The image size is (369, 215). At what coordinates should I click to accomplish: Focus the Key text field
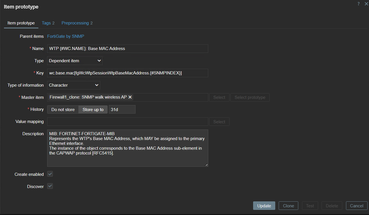point(128,73)
